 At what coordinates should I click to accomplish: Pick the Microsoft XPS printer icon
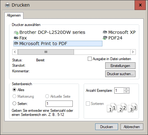[x=105, y=32]
